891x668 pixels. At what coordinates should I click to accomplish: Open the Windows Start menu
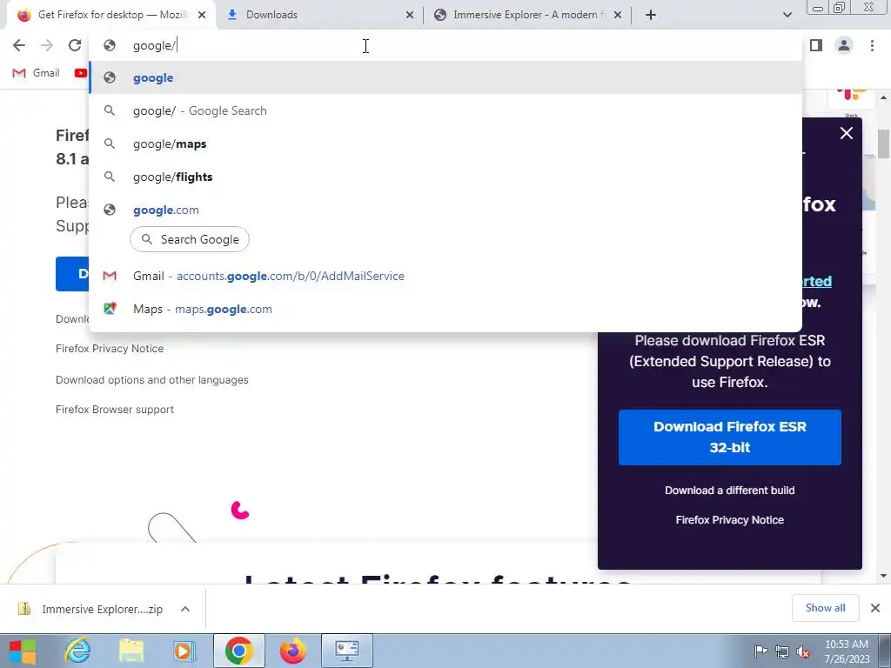23,651
